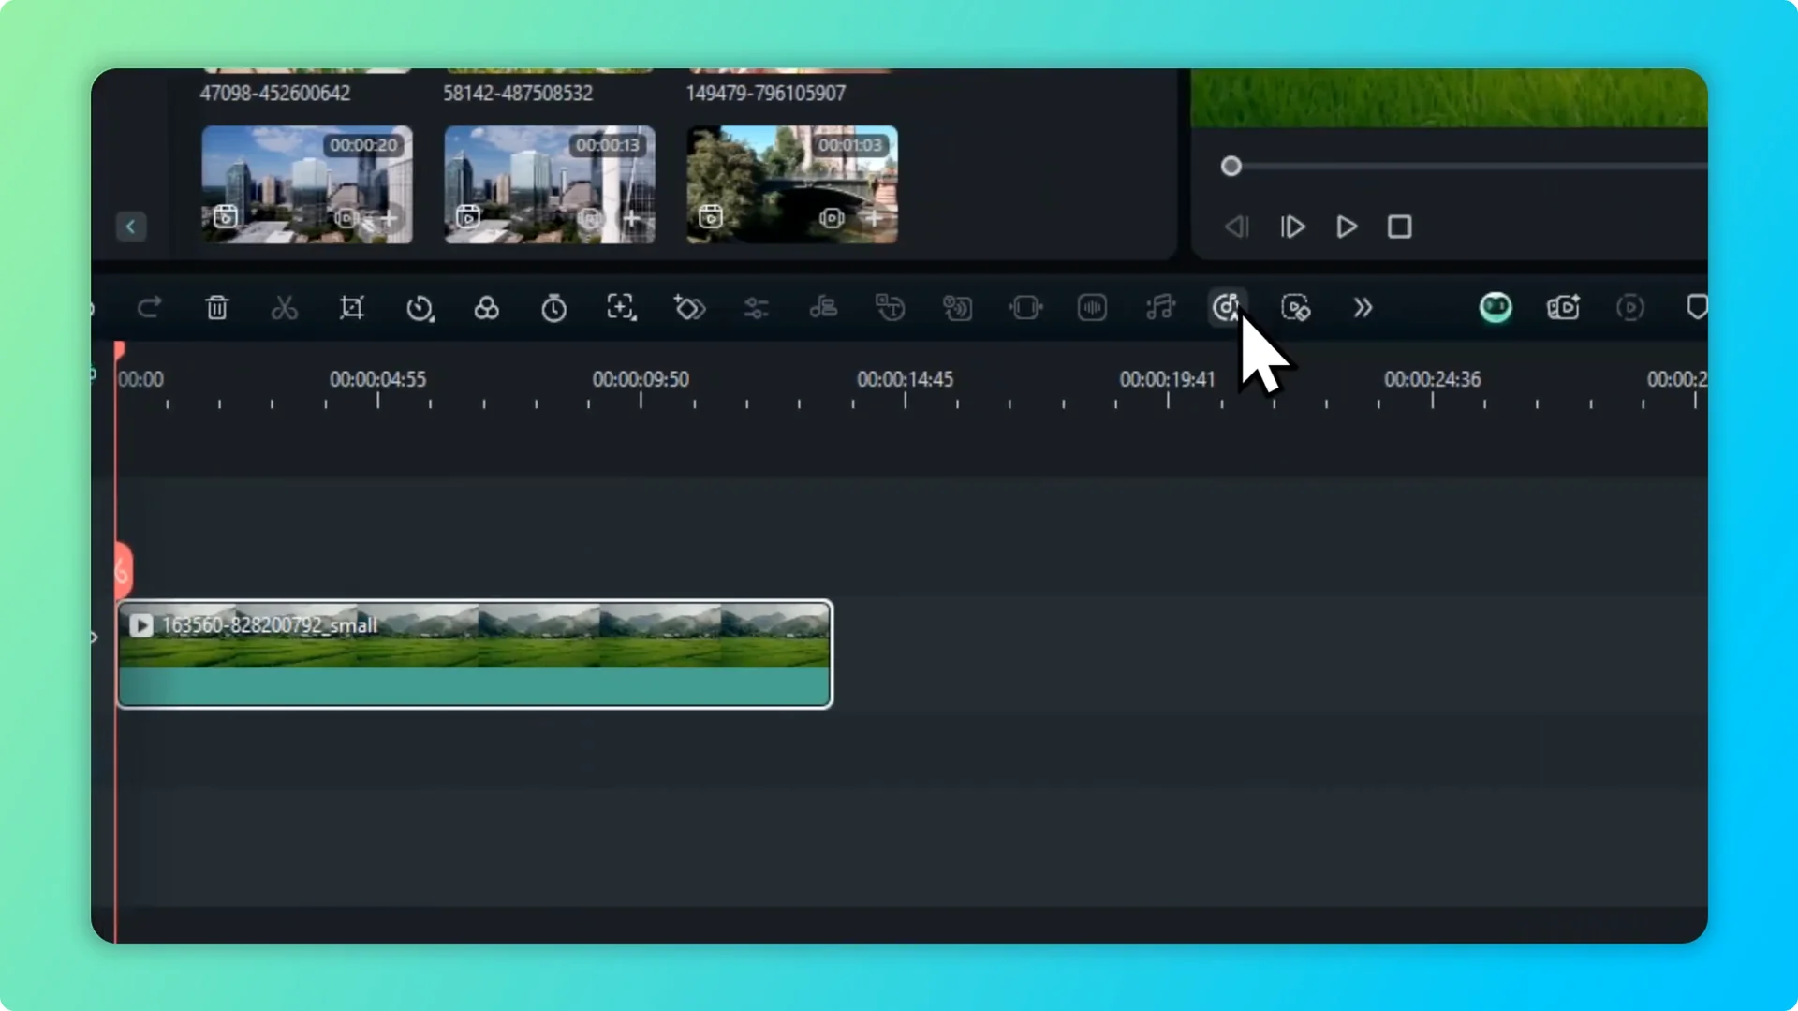Click the timeline ruler at 00:00:24:36
1798x1011 pixels.
coord(1433,379)
